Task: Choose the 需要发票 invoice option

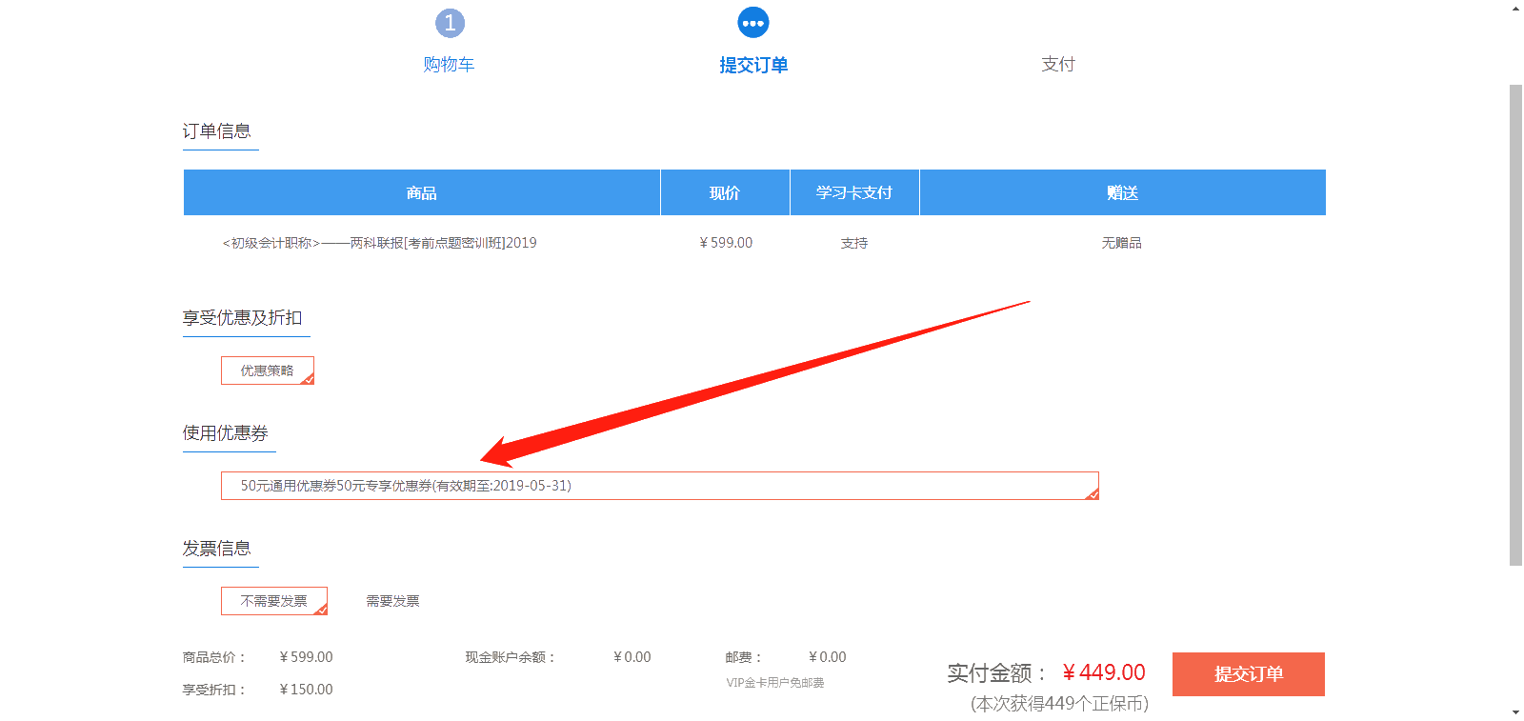Action: tap(392, 601)
